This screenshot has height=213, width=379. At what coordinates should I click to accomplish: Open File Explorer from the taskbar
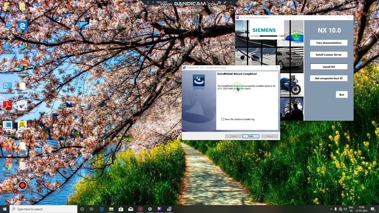coord(111,209)
